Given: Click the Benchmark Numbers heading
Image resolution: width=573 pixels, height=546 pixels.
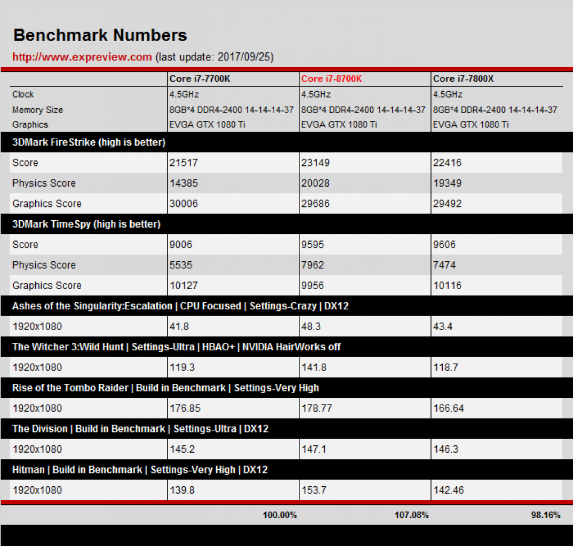Looking at the screenshot, I should pos(100,35).
